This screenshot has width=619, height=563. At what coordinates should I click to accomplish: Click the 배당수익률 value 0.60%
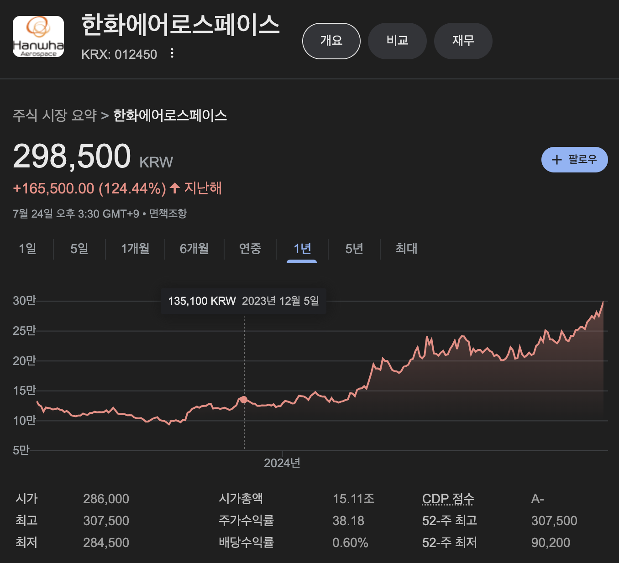pos(350,542)
